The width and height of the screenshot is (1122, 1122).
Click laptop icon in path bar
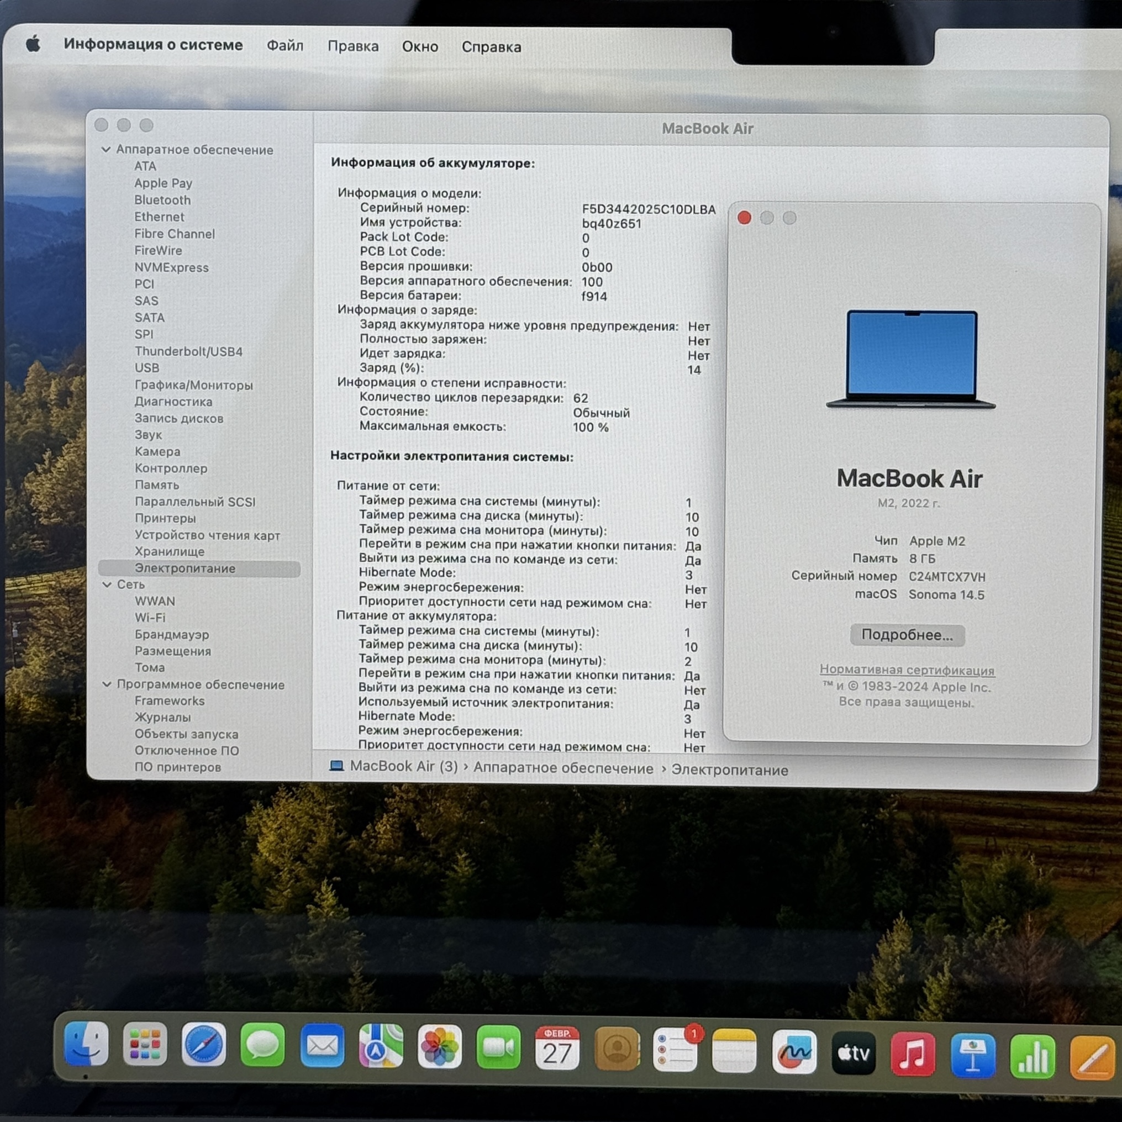[x=336, y=766]
